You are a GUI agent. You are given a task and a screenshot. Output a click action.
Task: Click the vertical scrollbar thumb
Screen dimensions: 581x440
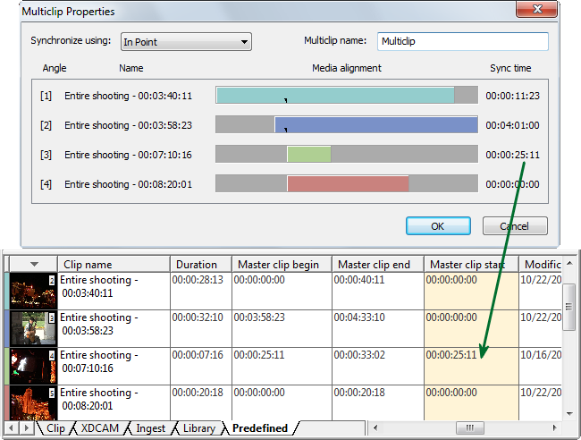click(568, 307)
